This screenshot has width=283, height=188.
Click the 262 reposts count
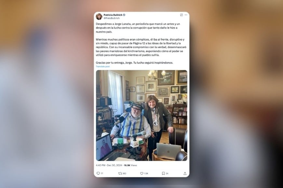124,173
